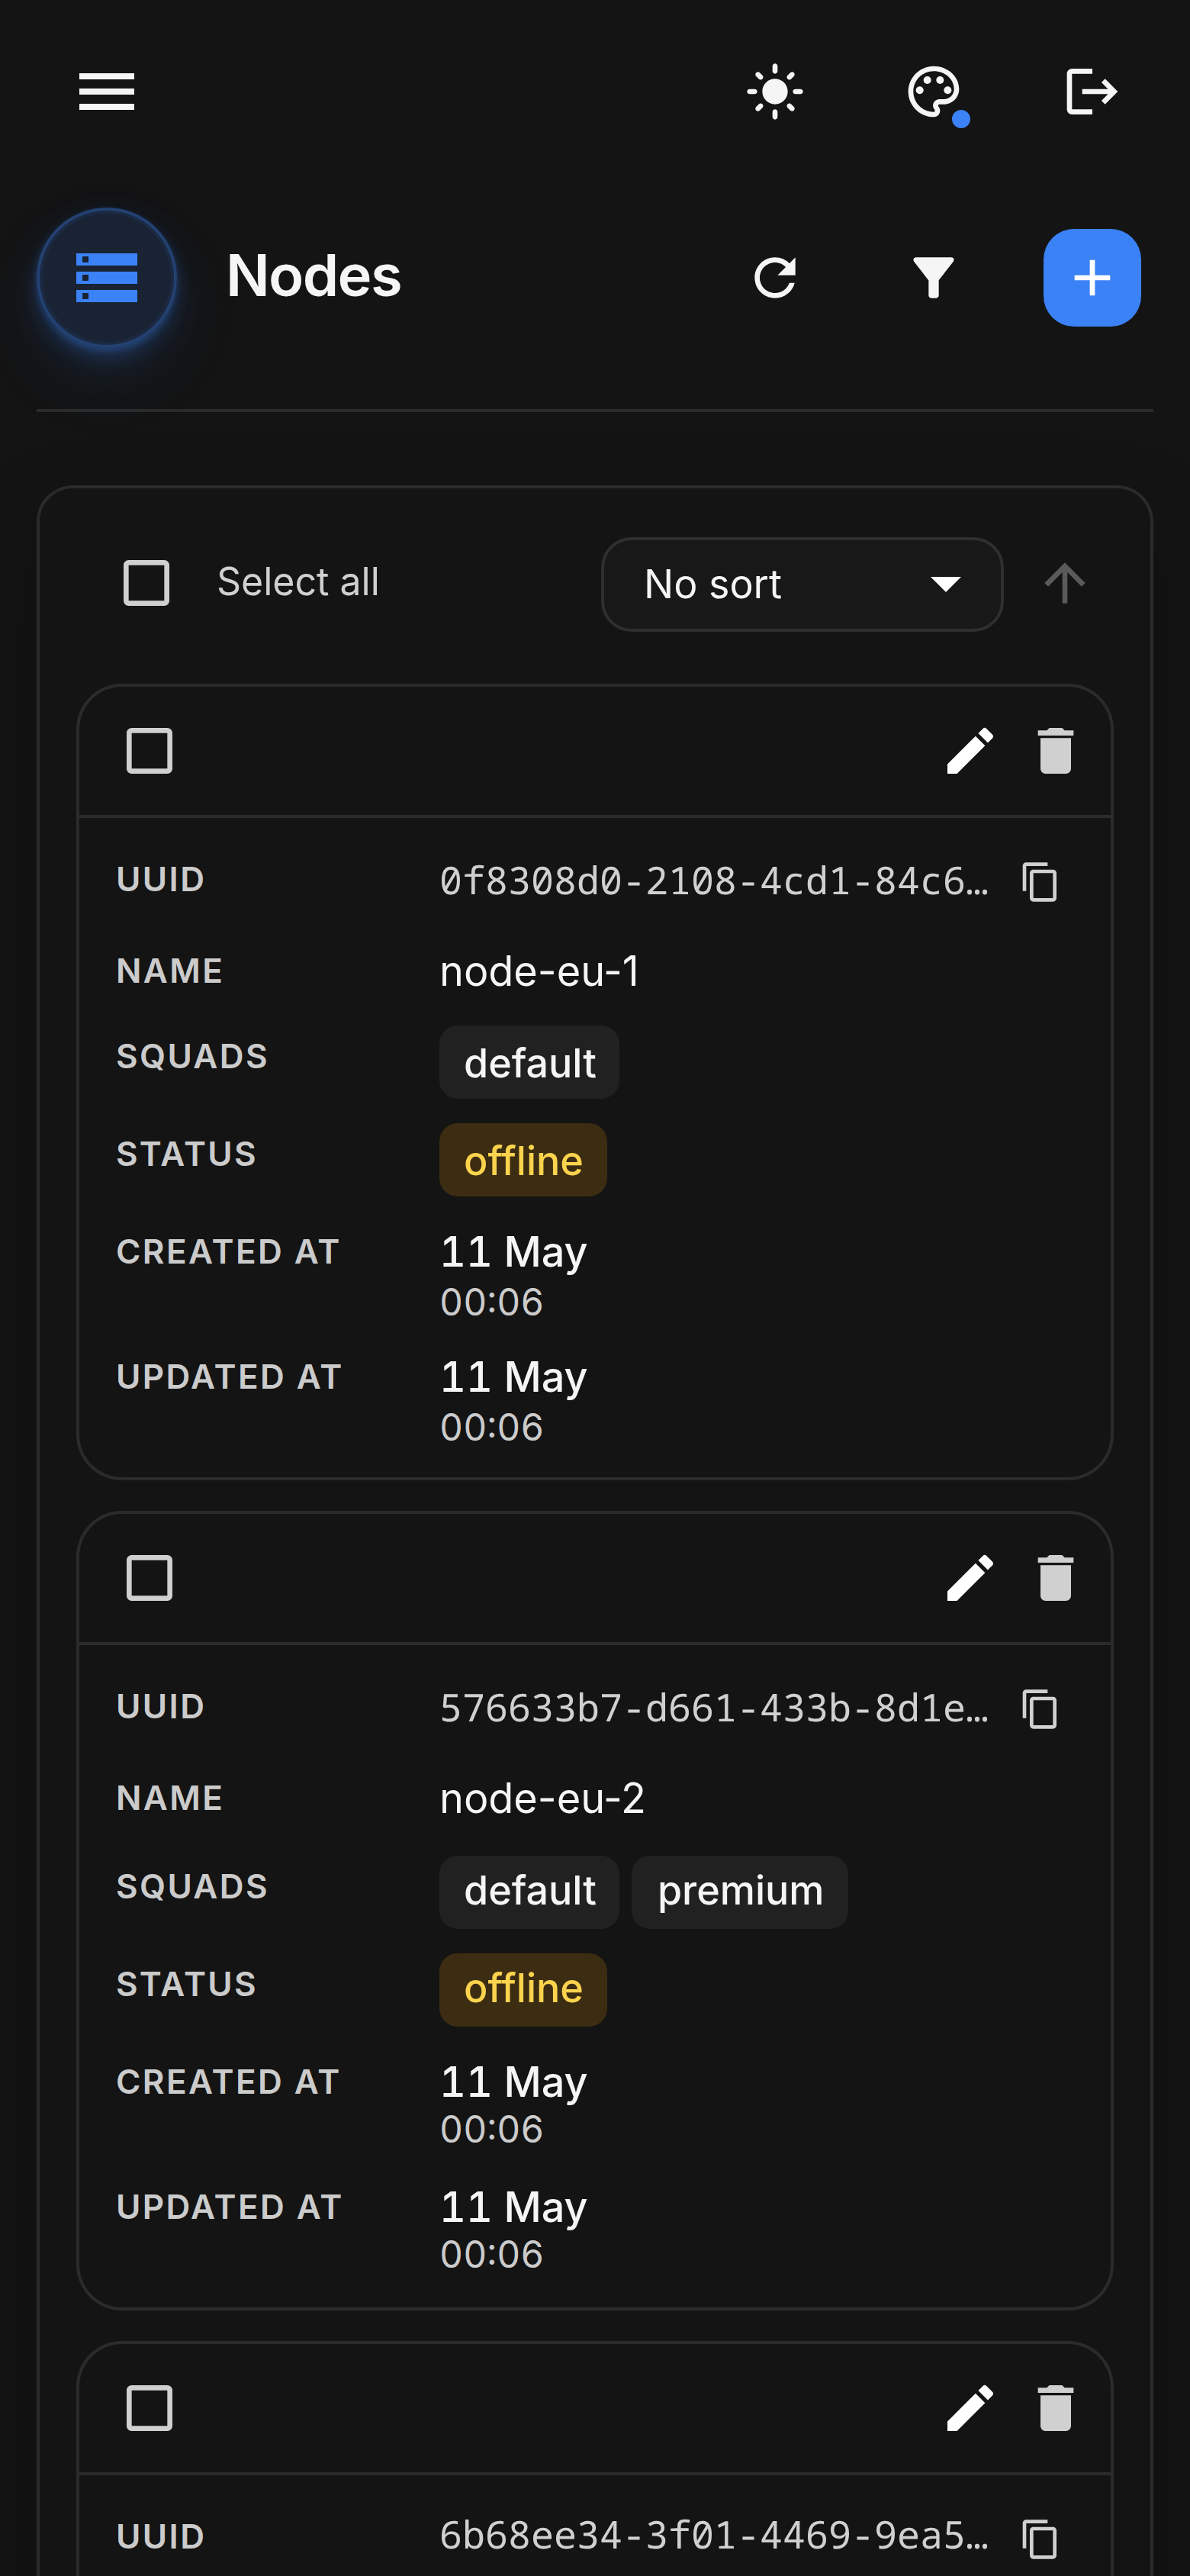Click the premium squad chip on node-eu-2

pyautogui.click(x=740, y=1892)
